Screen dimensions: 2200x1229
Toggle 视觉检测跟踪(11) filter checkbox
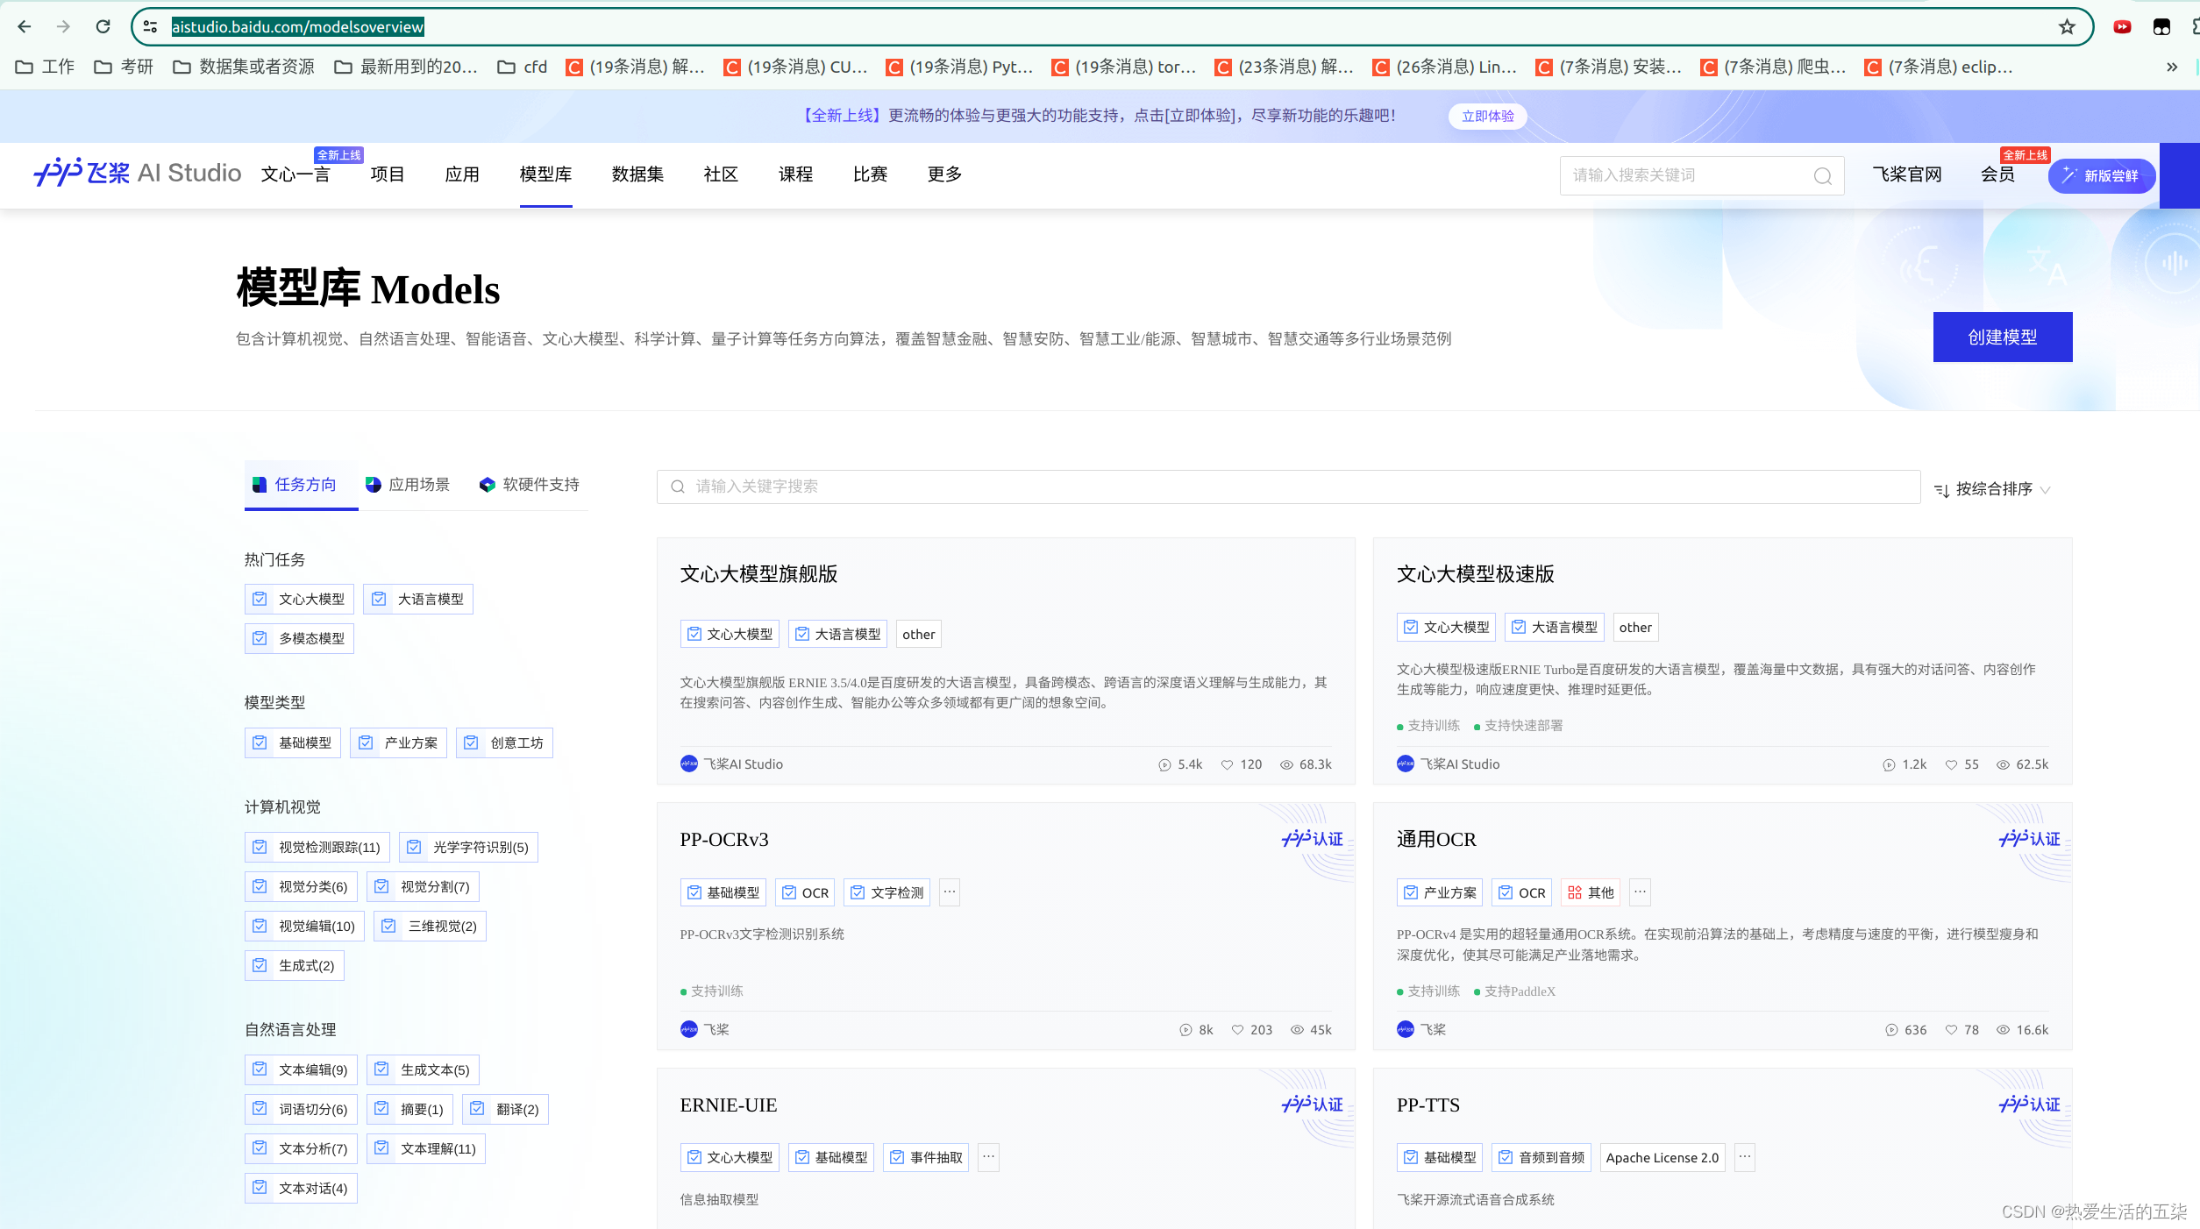(x=260, y=847)
